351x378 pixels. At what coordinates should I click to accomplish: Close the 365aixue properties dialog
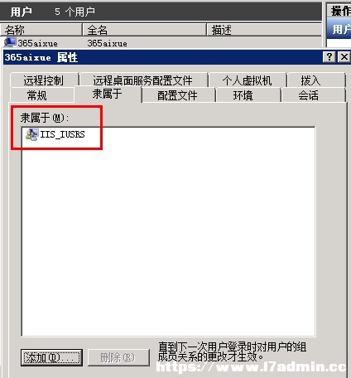tap(344, 57)
